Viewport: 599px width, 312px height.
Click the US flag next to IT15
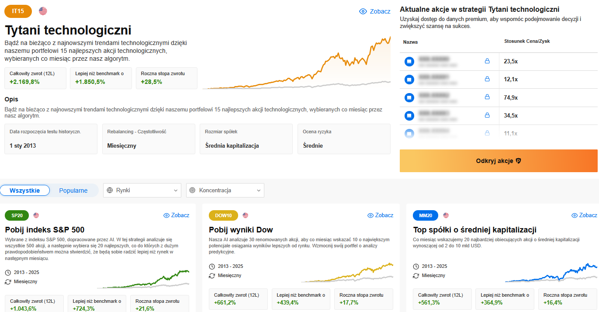[x=43, y=11]
